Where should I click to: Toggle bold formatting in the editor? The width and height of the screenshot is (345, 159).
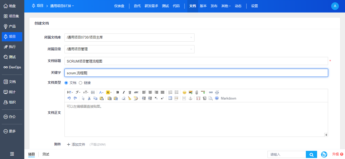pyautogui.click(x=118, y=92)
